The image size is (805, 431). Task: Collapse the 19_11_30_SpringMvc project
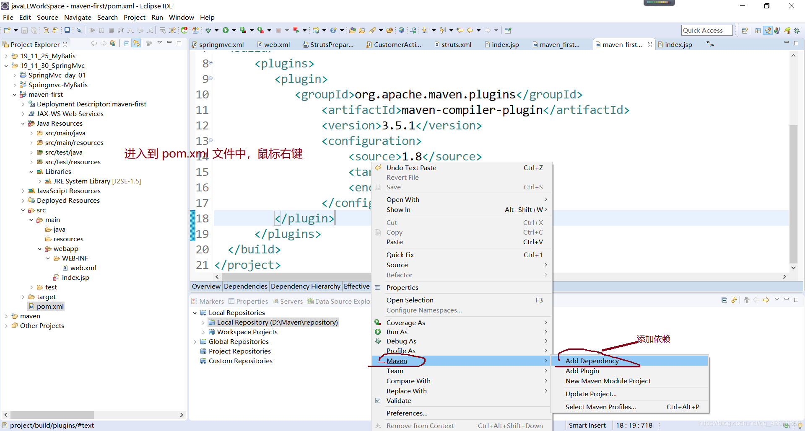6,66
